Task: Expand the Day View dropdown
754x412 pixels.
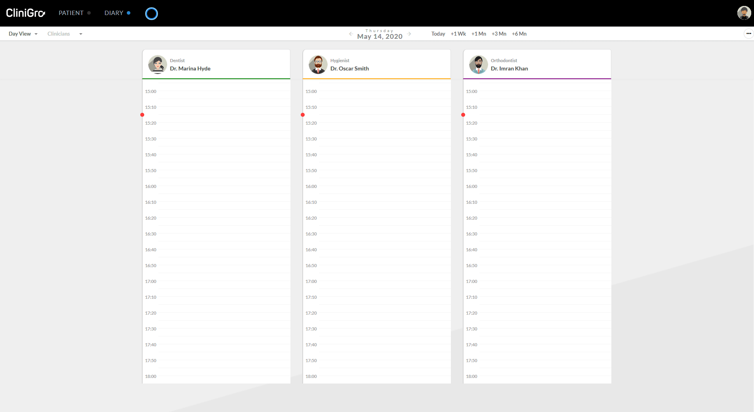Action: [23, 34]
